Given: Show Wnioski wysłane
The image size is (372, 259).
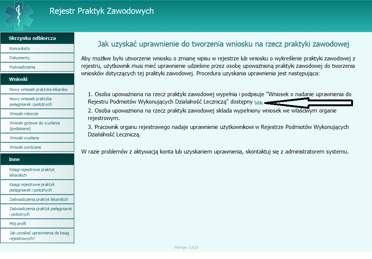Looking at the screenshot, I should coord(37,138).
